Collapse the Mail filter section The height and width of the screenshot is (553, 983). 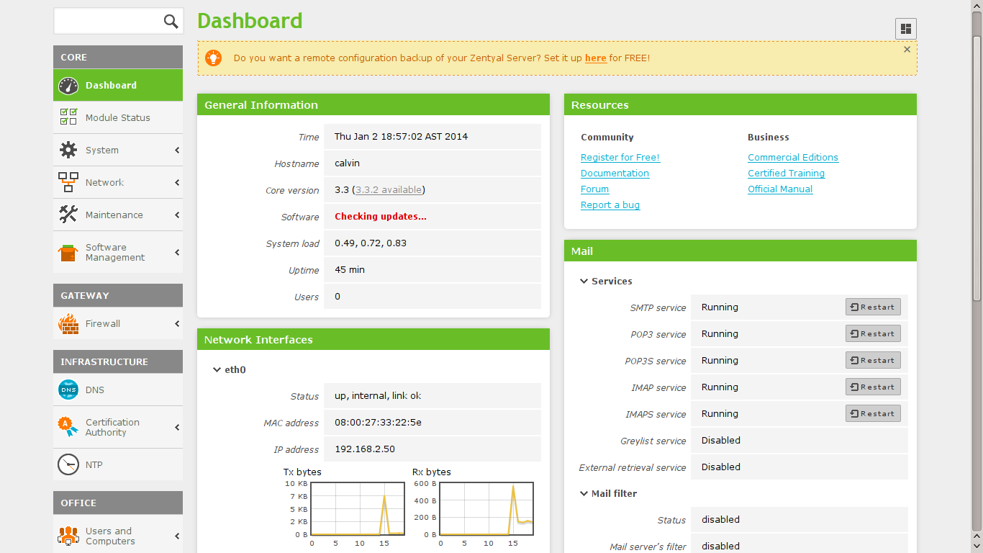click(584, 494)
